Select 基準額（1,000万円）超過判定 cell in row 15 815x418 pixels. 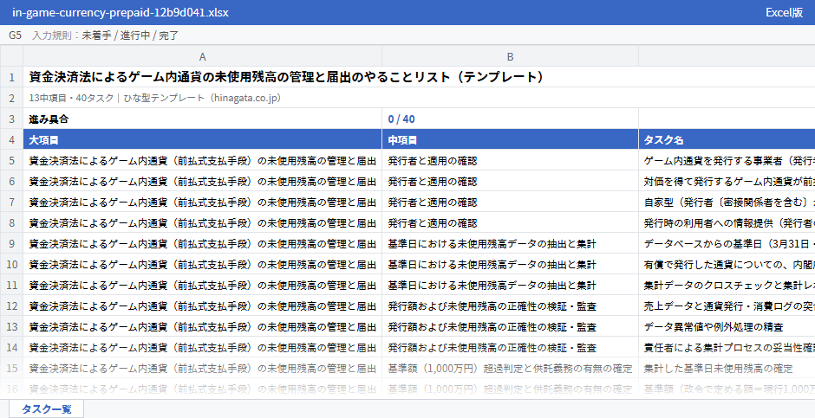(511, 368)
